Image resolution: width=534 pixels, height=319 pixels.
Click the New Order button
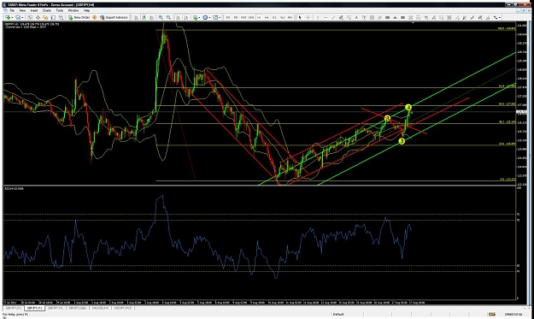pyautogui.click(x=79, y=17)
